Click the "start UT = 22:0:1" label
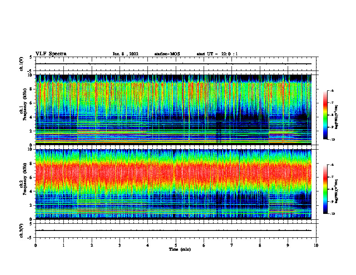 (217, 54)
